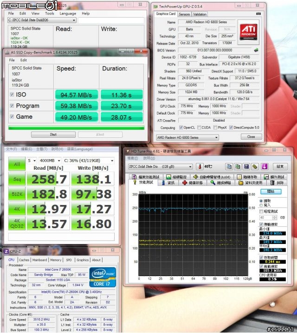Toggle OpenCL checkbox in GPU-Z
This screenshot has height=333, width=297.
(x=181, y=128)
